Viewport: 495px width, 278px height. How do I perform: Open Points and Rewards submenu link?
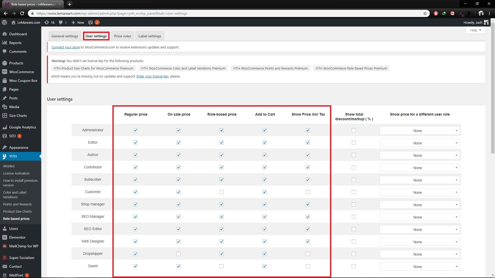click(18, 204)
